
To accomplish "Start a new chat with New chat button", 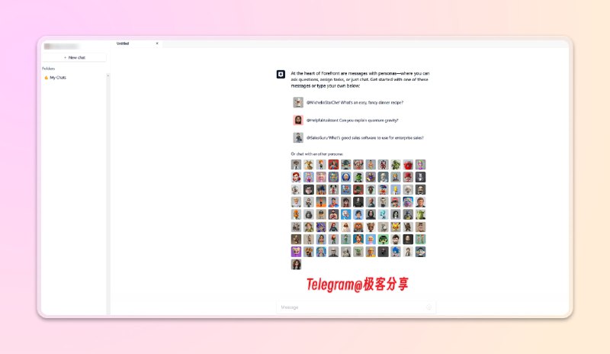I will point(74,57).
